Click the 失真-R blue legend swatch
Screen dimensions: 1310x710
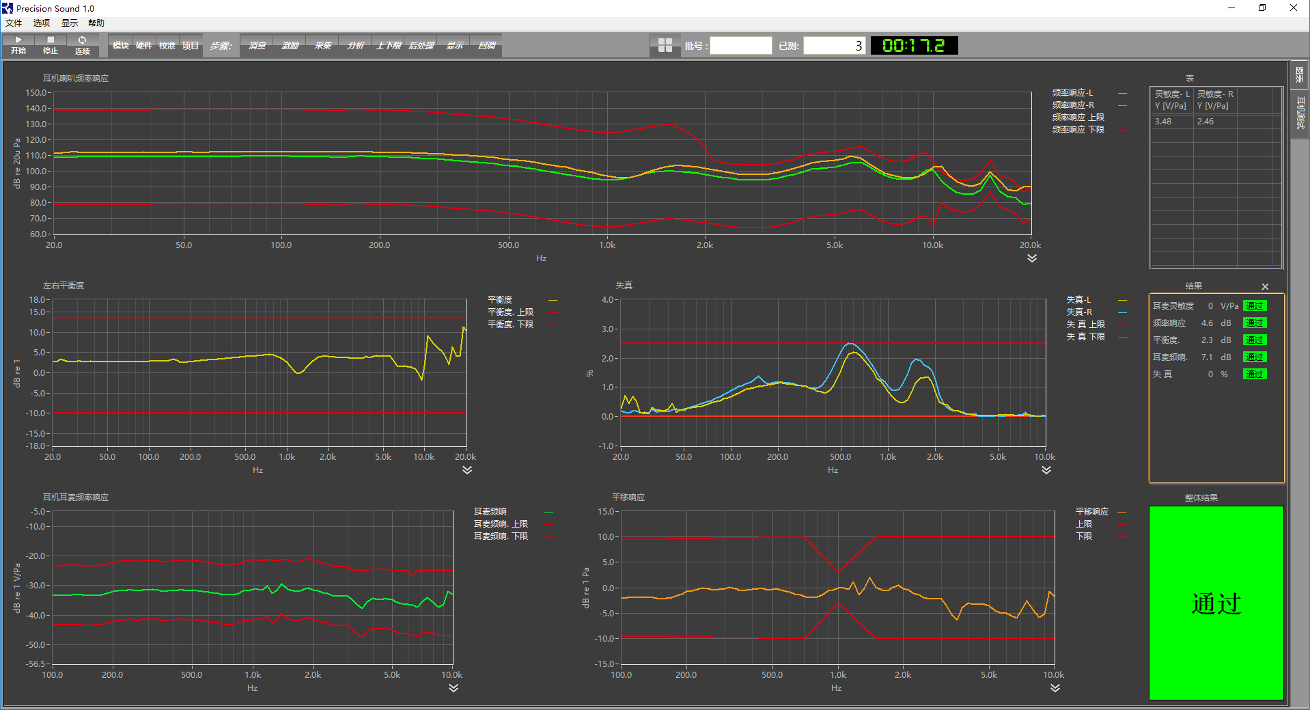1122,312
